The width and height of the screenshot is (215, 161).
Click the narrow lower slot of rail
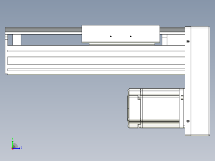(96, 70)
